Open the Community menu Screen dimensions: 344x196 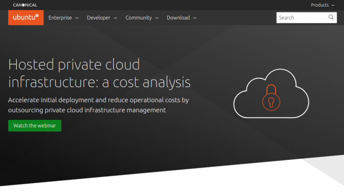pyautogui.click(x=142, y=18)
